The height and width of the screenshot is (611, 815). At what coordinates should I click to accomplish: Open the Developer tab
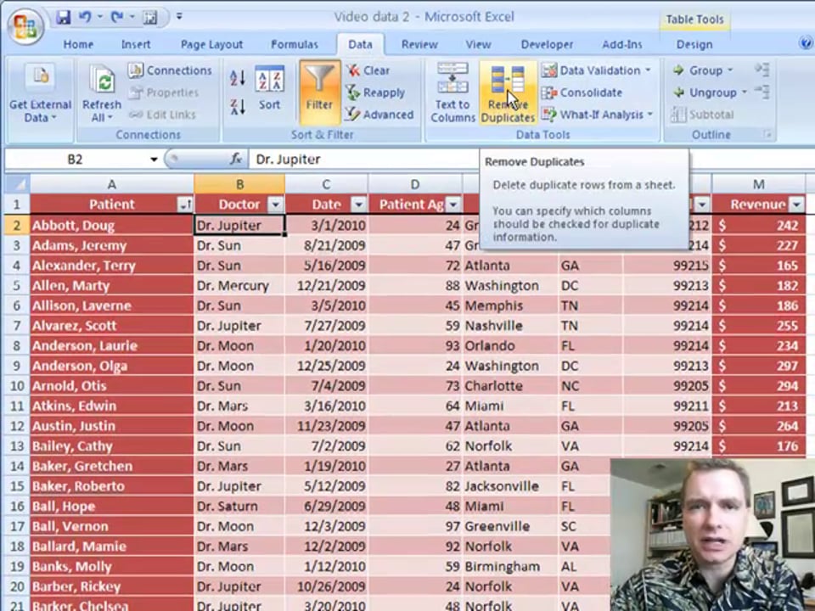(x=547, y=45)
